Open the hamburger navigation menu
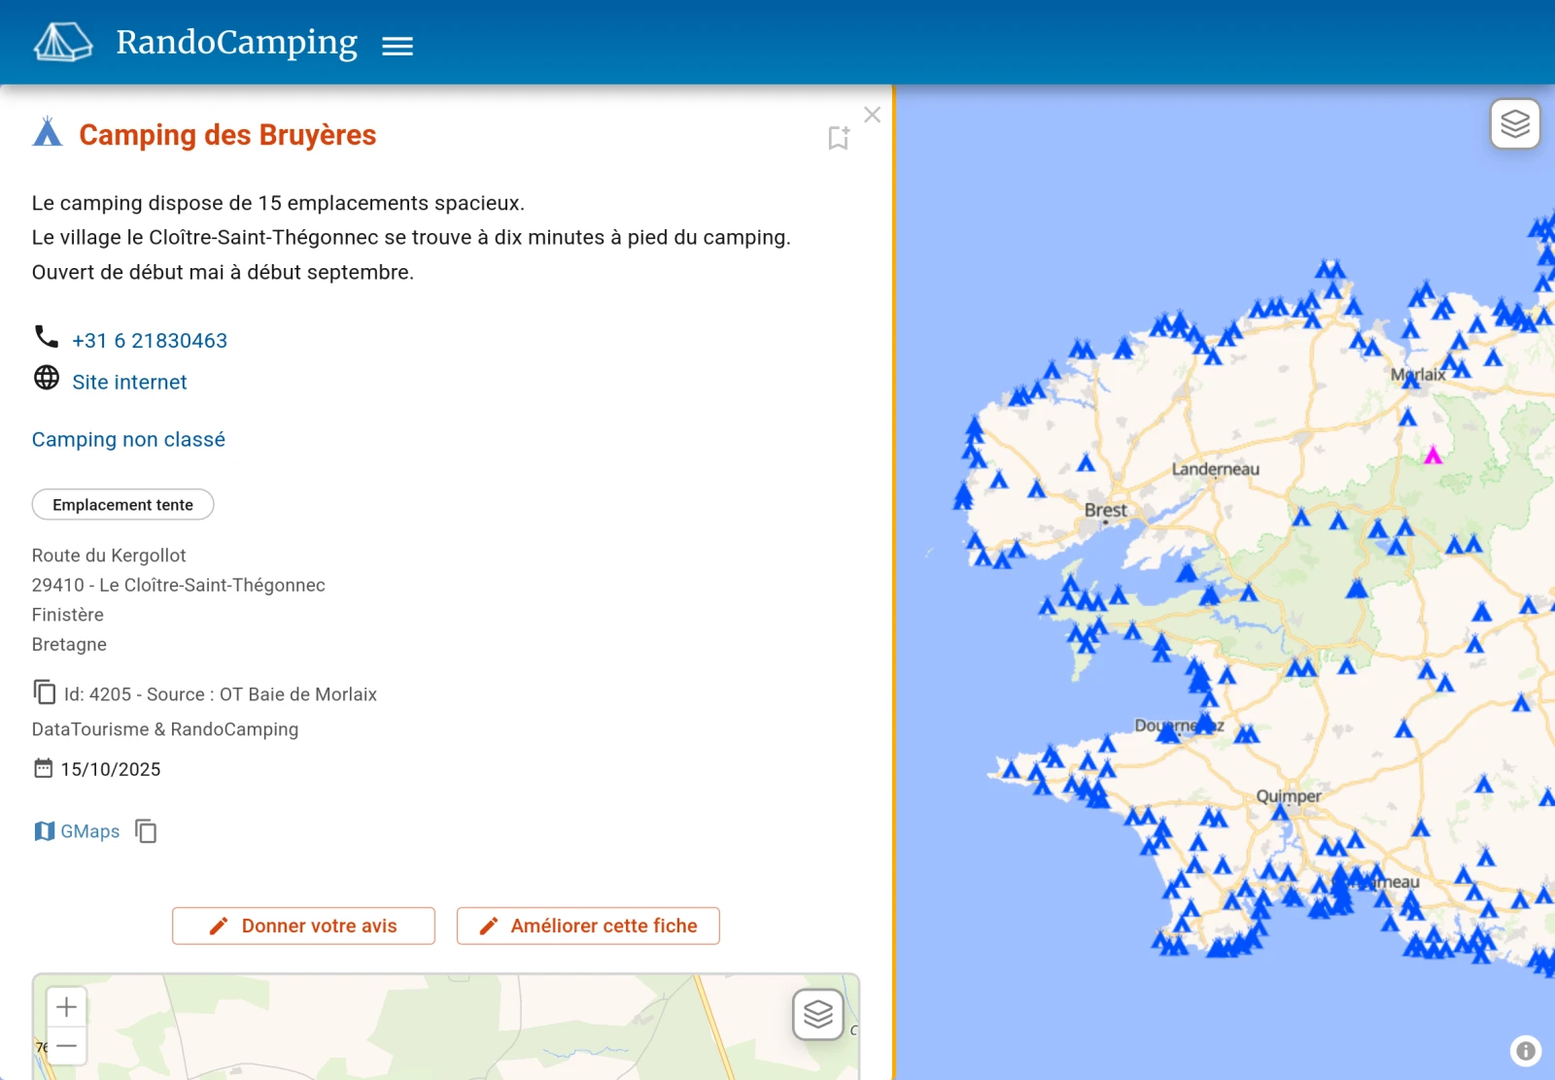Image resolution: width=1555 pixels, height=1080 pixels. (x=397, y=46)
